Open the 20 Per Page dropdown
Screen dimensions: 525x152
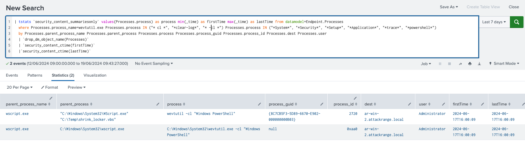click(19, 87)
